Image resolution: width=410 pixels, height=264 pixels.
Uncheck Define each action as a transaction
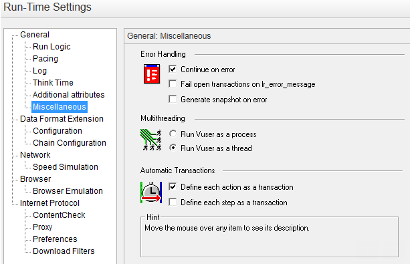pos(173,187)
